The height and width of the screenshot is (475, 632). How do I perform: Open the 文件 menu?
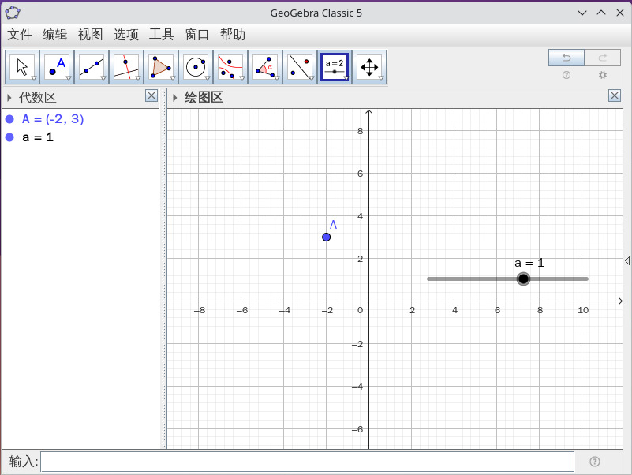coord(20,35)
